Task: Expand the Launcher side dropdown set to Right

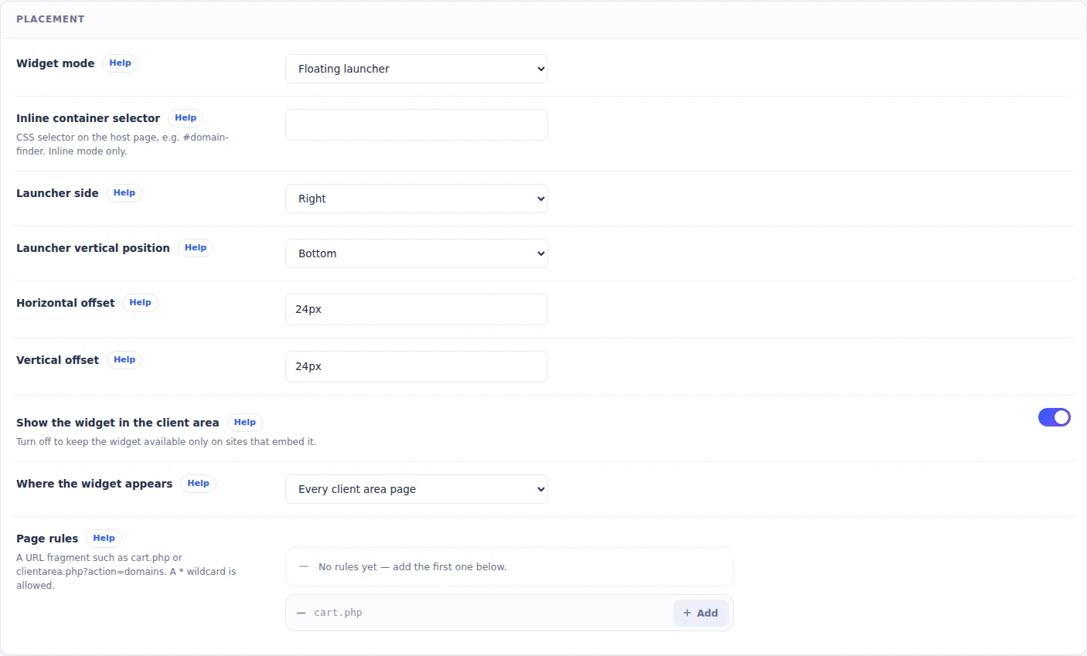Action: point(417,199)
